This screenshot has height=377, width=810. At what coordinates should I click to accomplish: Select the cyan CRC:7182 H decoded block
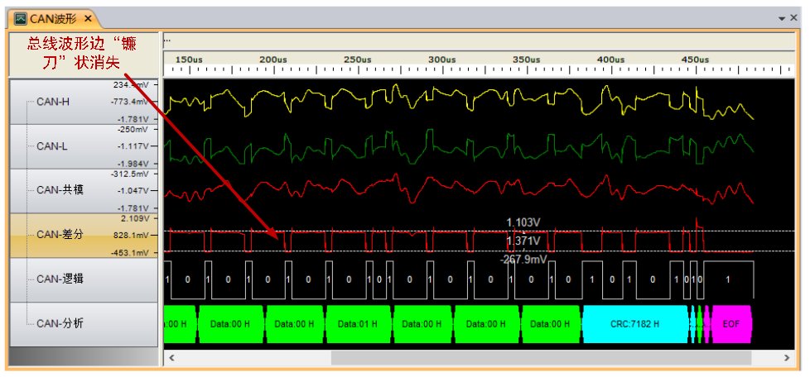(635, 324)
